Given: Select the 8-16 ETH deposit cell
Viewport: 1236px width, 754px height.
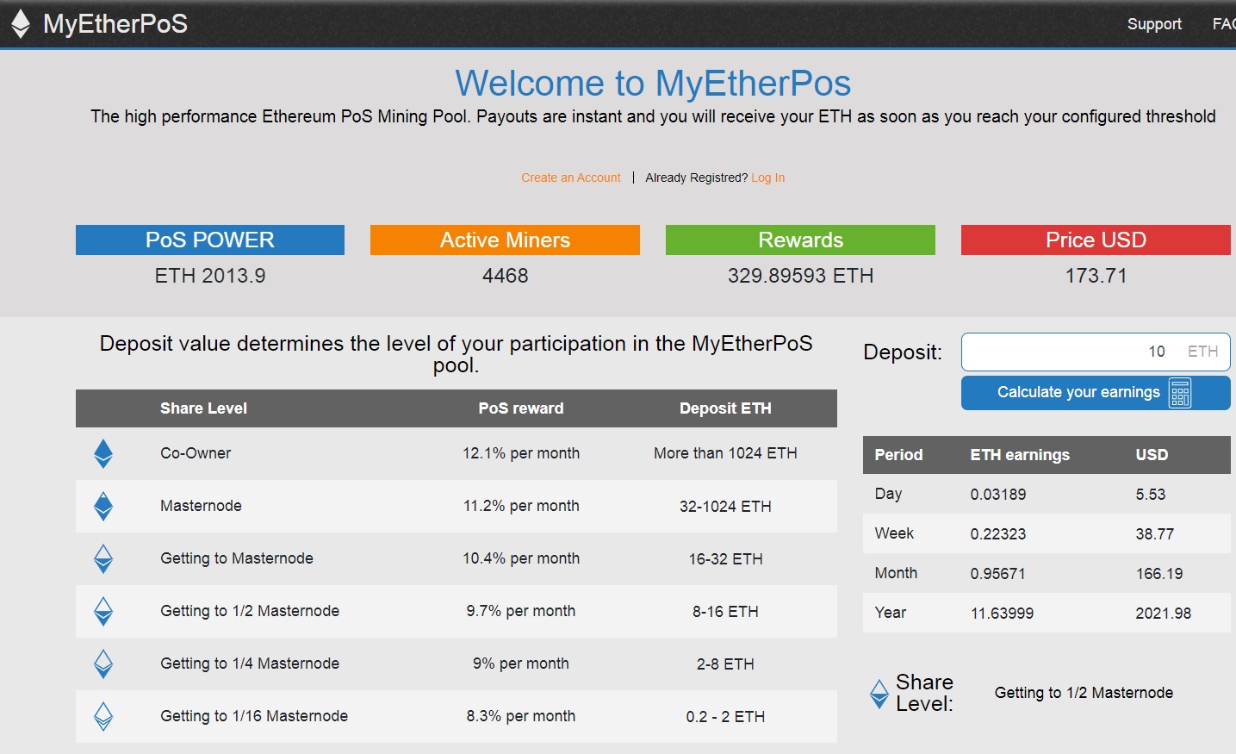Looking at the screenshot, I should click(725, 612).
